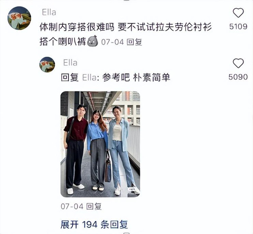Open Ella's avatar on the top comment
The width and height of the screenshot is (253, 234).
19,18
